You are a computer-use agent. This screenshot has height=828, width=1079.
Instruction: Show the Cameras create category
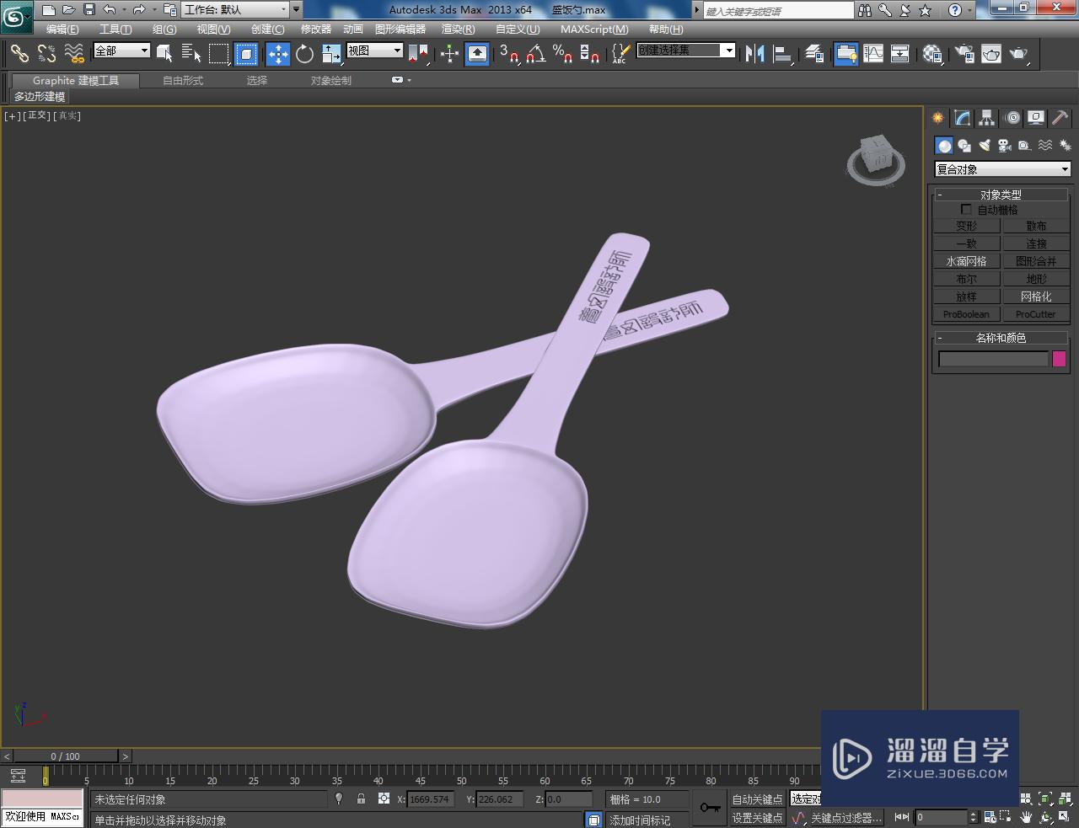(x=1004, y=146)
